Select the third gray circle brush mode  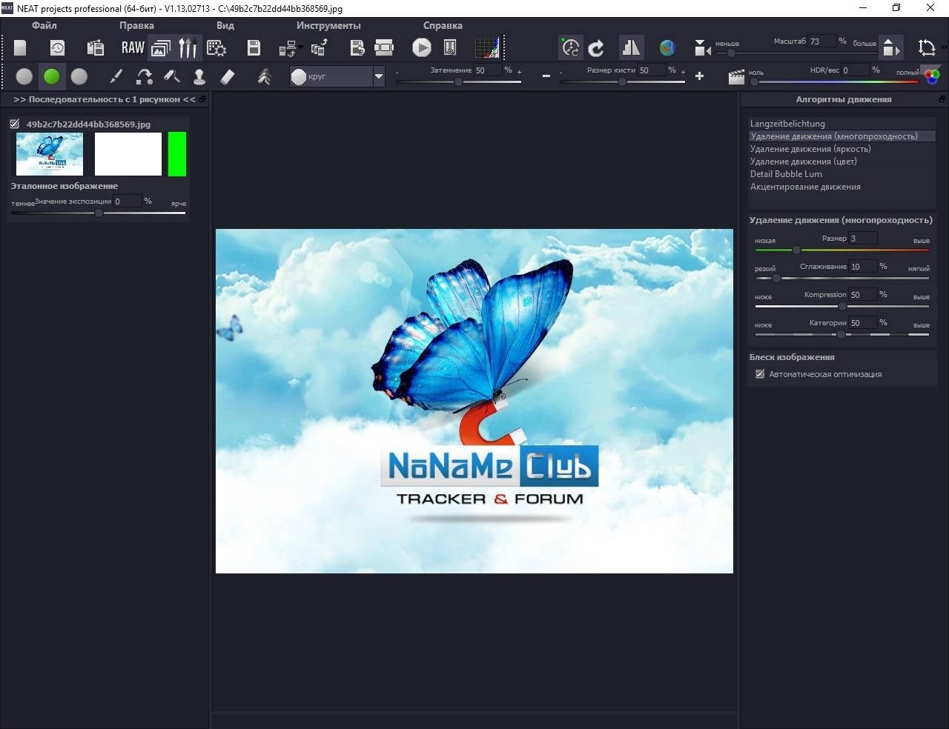click(79, 76)
